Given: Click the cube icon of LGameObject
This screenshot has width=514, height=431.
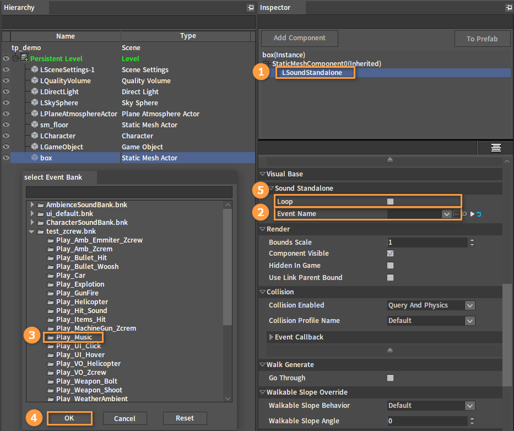Looking at the screenshot, I should point(34,147).
